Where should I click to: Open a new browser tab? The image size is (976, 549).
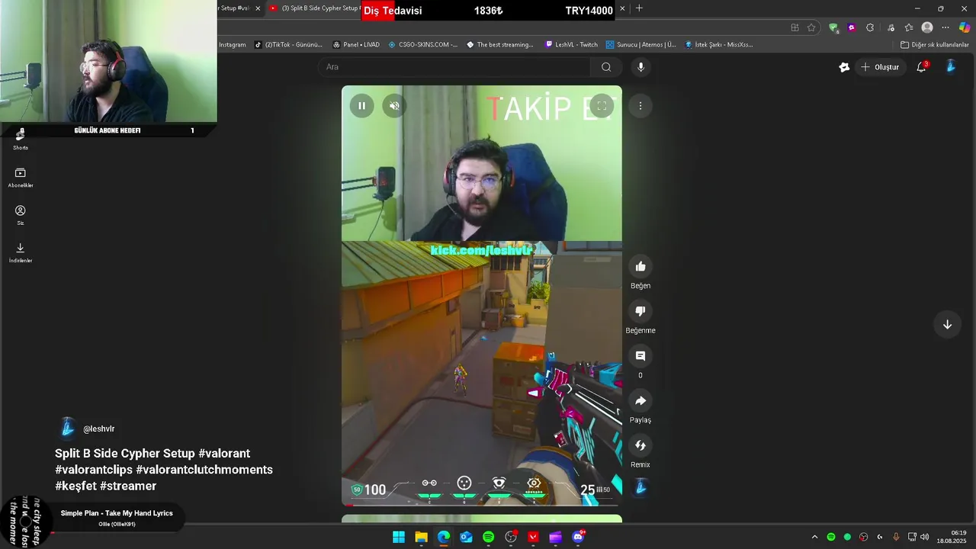click(x=639, y=8)
